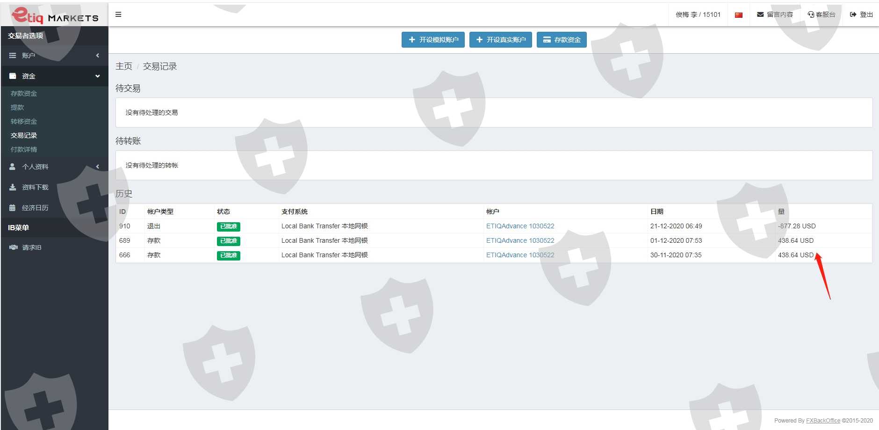Open 付款详情 sidebar item

[24, 149]
